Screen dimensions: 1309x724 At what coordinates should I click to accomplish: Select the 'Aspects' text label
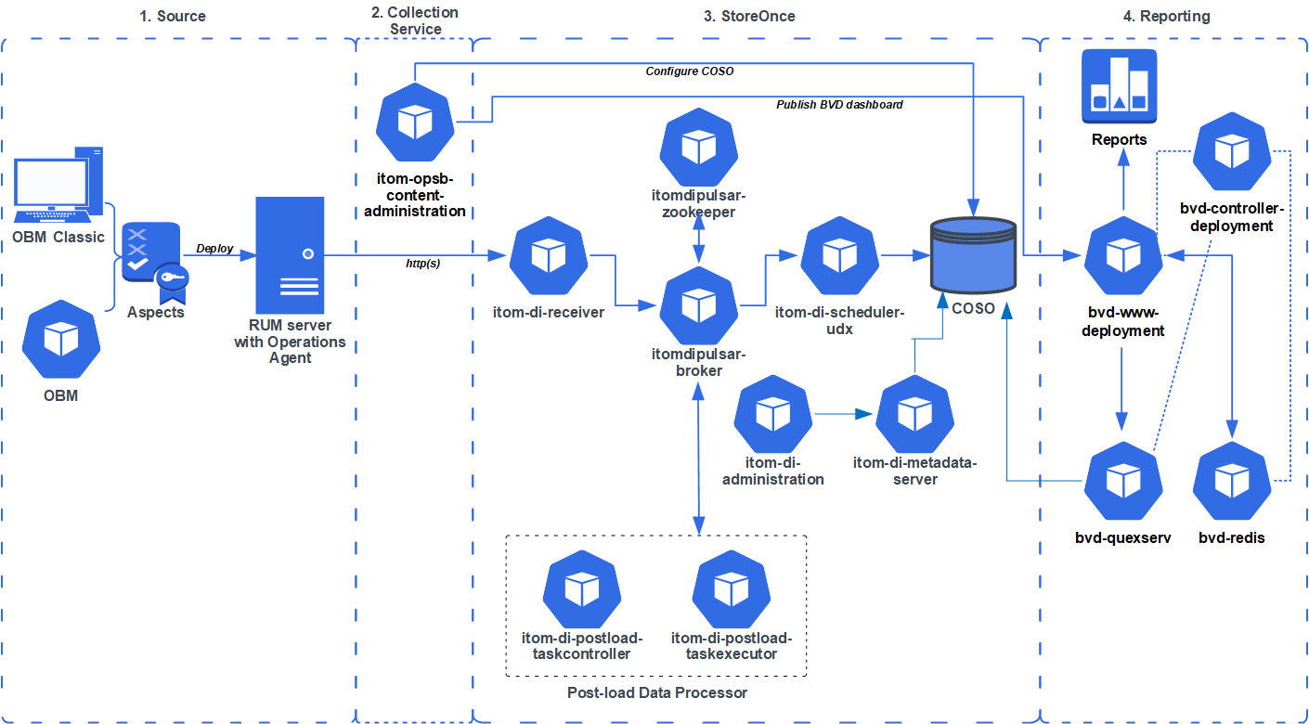156,313
